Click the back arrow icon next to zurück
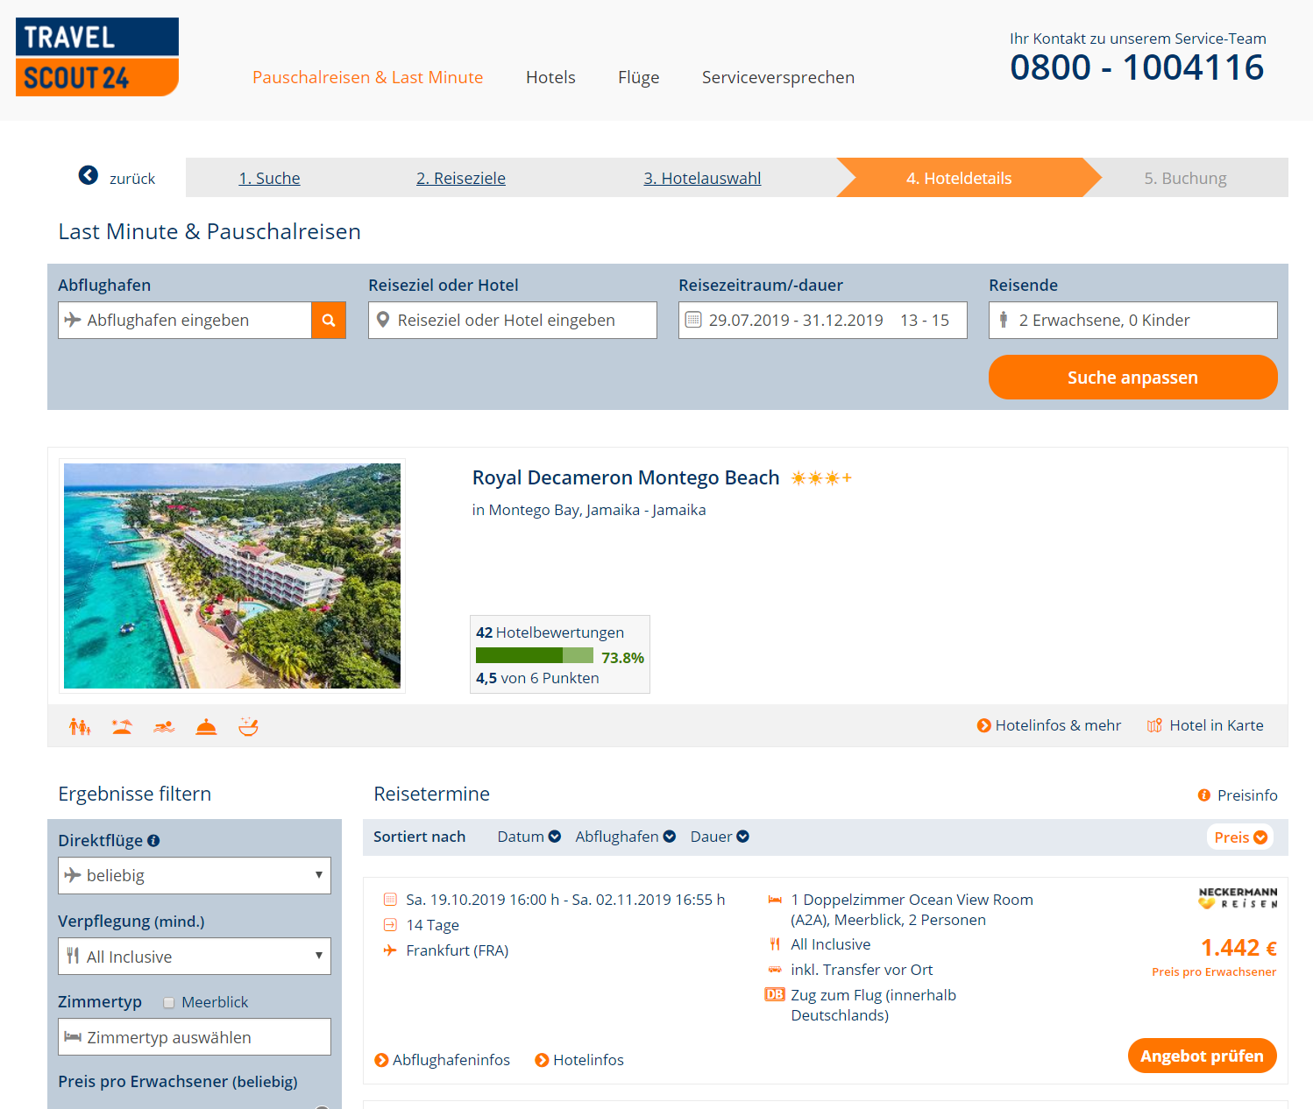 [x=89, y=175]
